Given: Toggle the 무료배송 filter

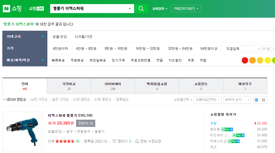Looking at the screenshot, I should 77,60.
